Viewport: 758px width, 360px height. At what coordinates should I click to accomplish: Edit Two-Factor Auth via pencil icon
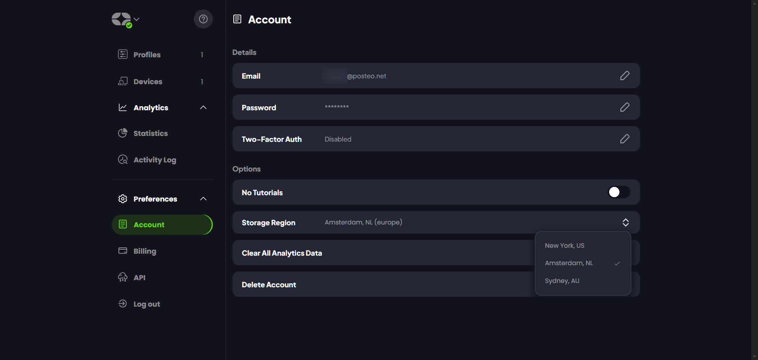click(x=624, y=139)
